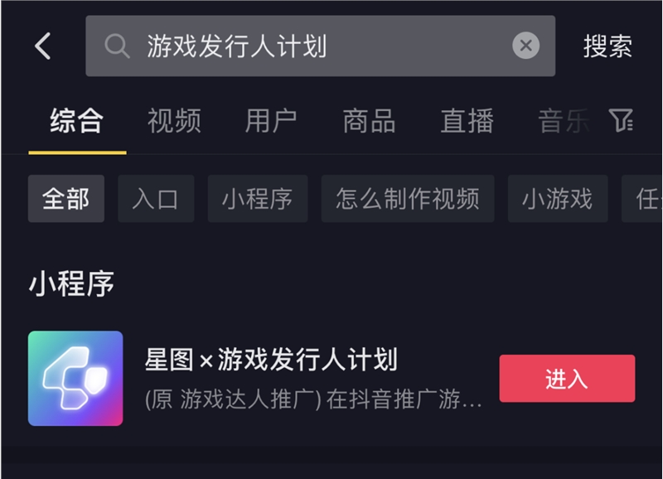The height and width of the screenshot is (479, 663).
Task: Select the 全部 filter chip
Action: 65,198
